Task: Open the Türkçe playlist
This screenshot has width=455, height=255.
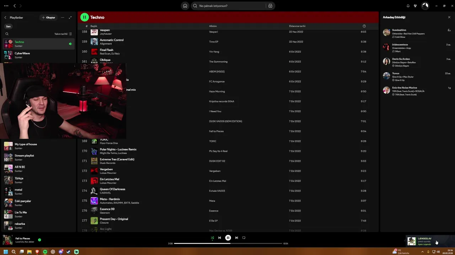Action: point(38,180)
